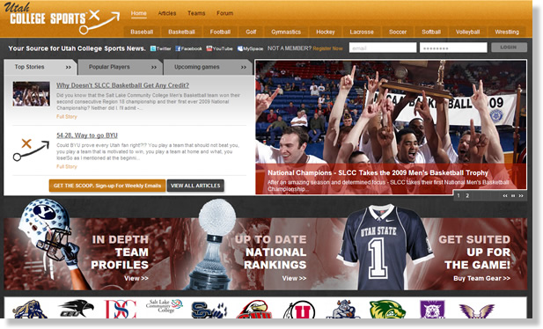The image size is (543, 329).
Task: Click the Utah College Sports logo
Action: tap(62, 18)
